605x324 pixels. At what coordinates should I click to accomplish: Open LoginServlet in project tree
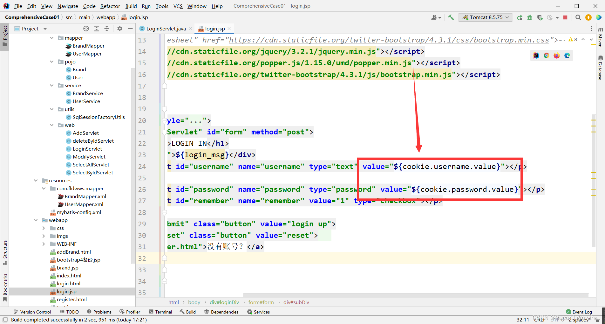tap(87, 149)
